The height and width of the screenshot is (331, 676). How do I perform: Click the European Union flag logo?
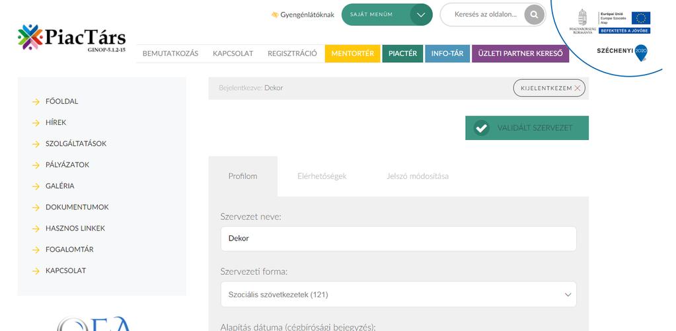(x=641, y=18)
